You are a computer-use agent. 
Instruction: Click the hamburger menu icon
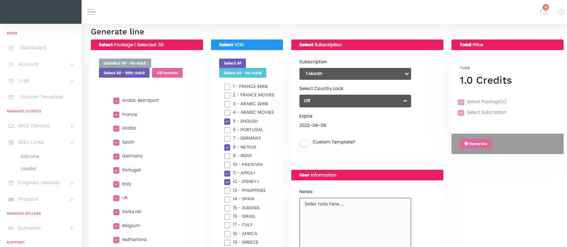point(92,12)
